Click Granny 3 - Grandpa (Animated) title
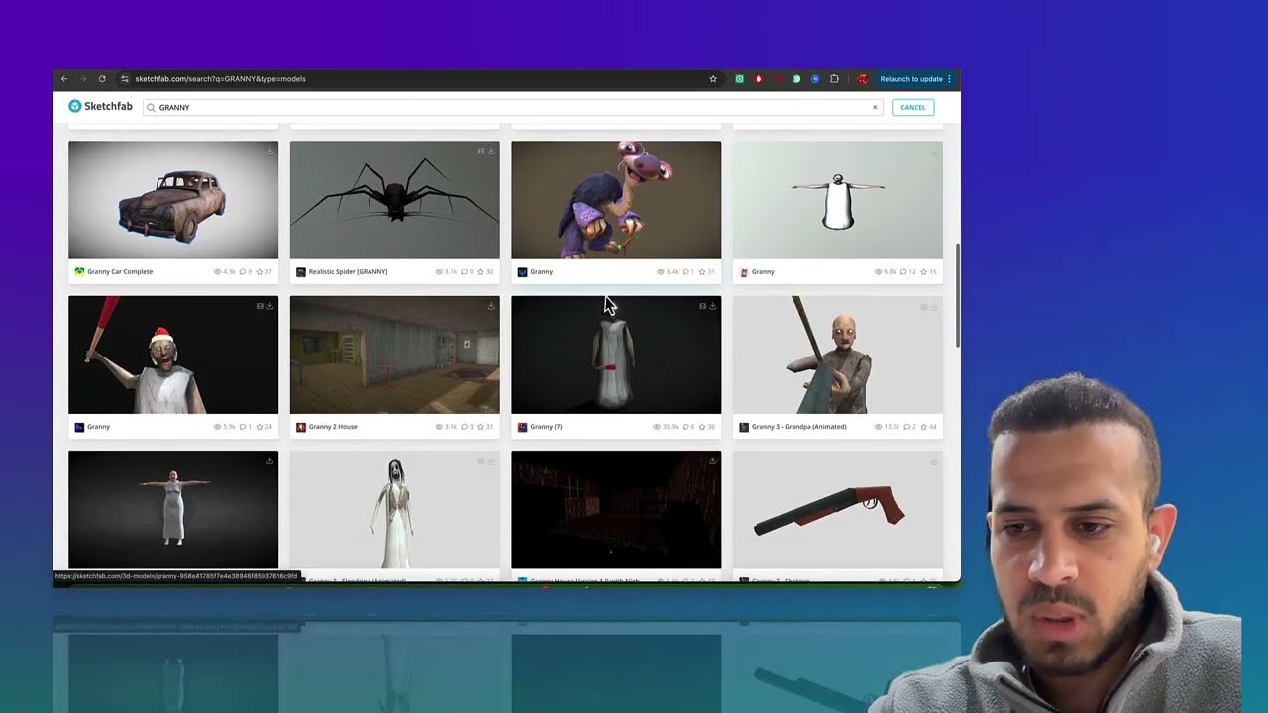This screenshot has height=713, width=1268. [799, 427]
